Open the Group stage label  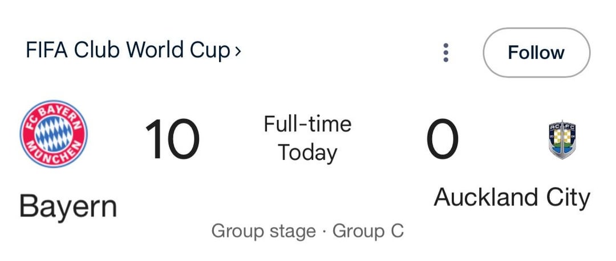(263, 231)
